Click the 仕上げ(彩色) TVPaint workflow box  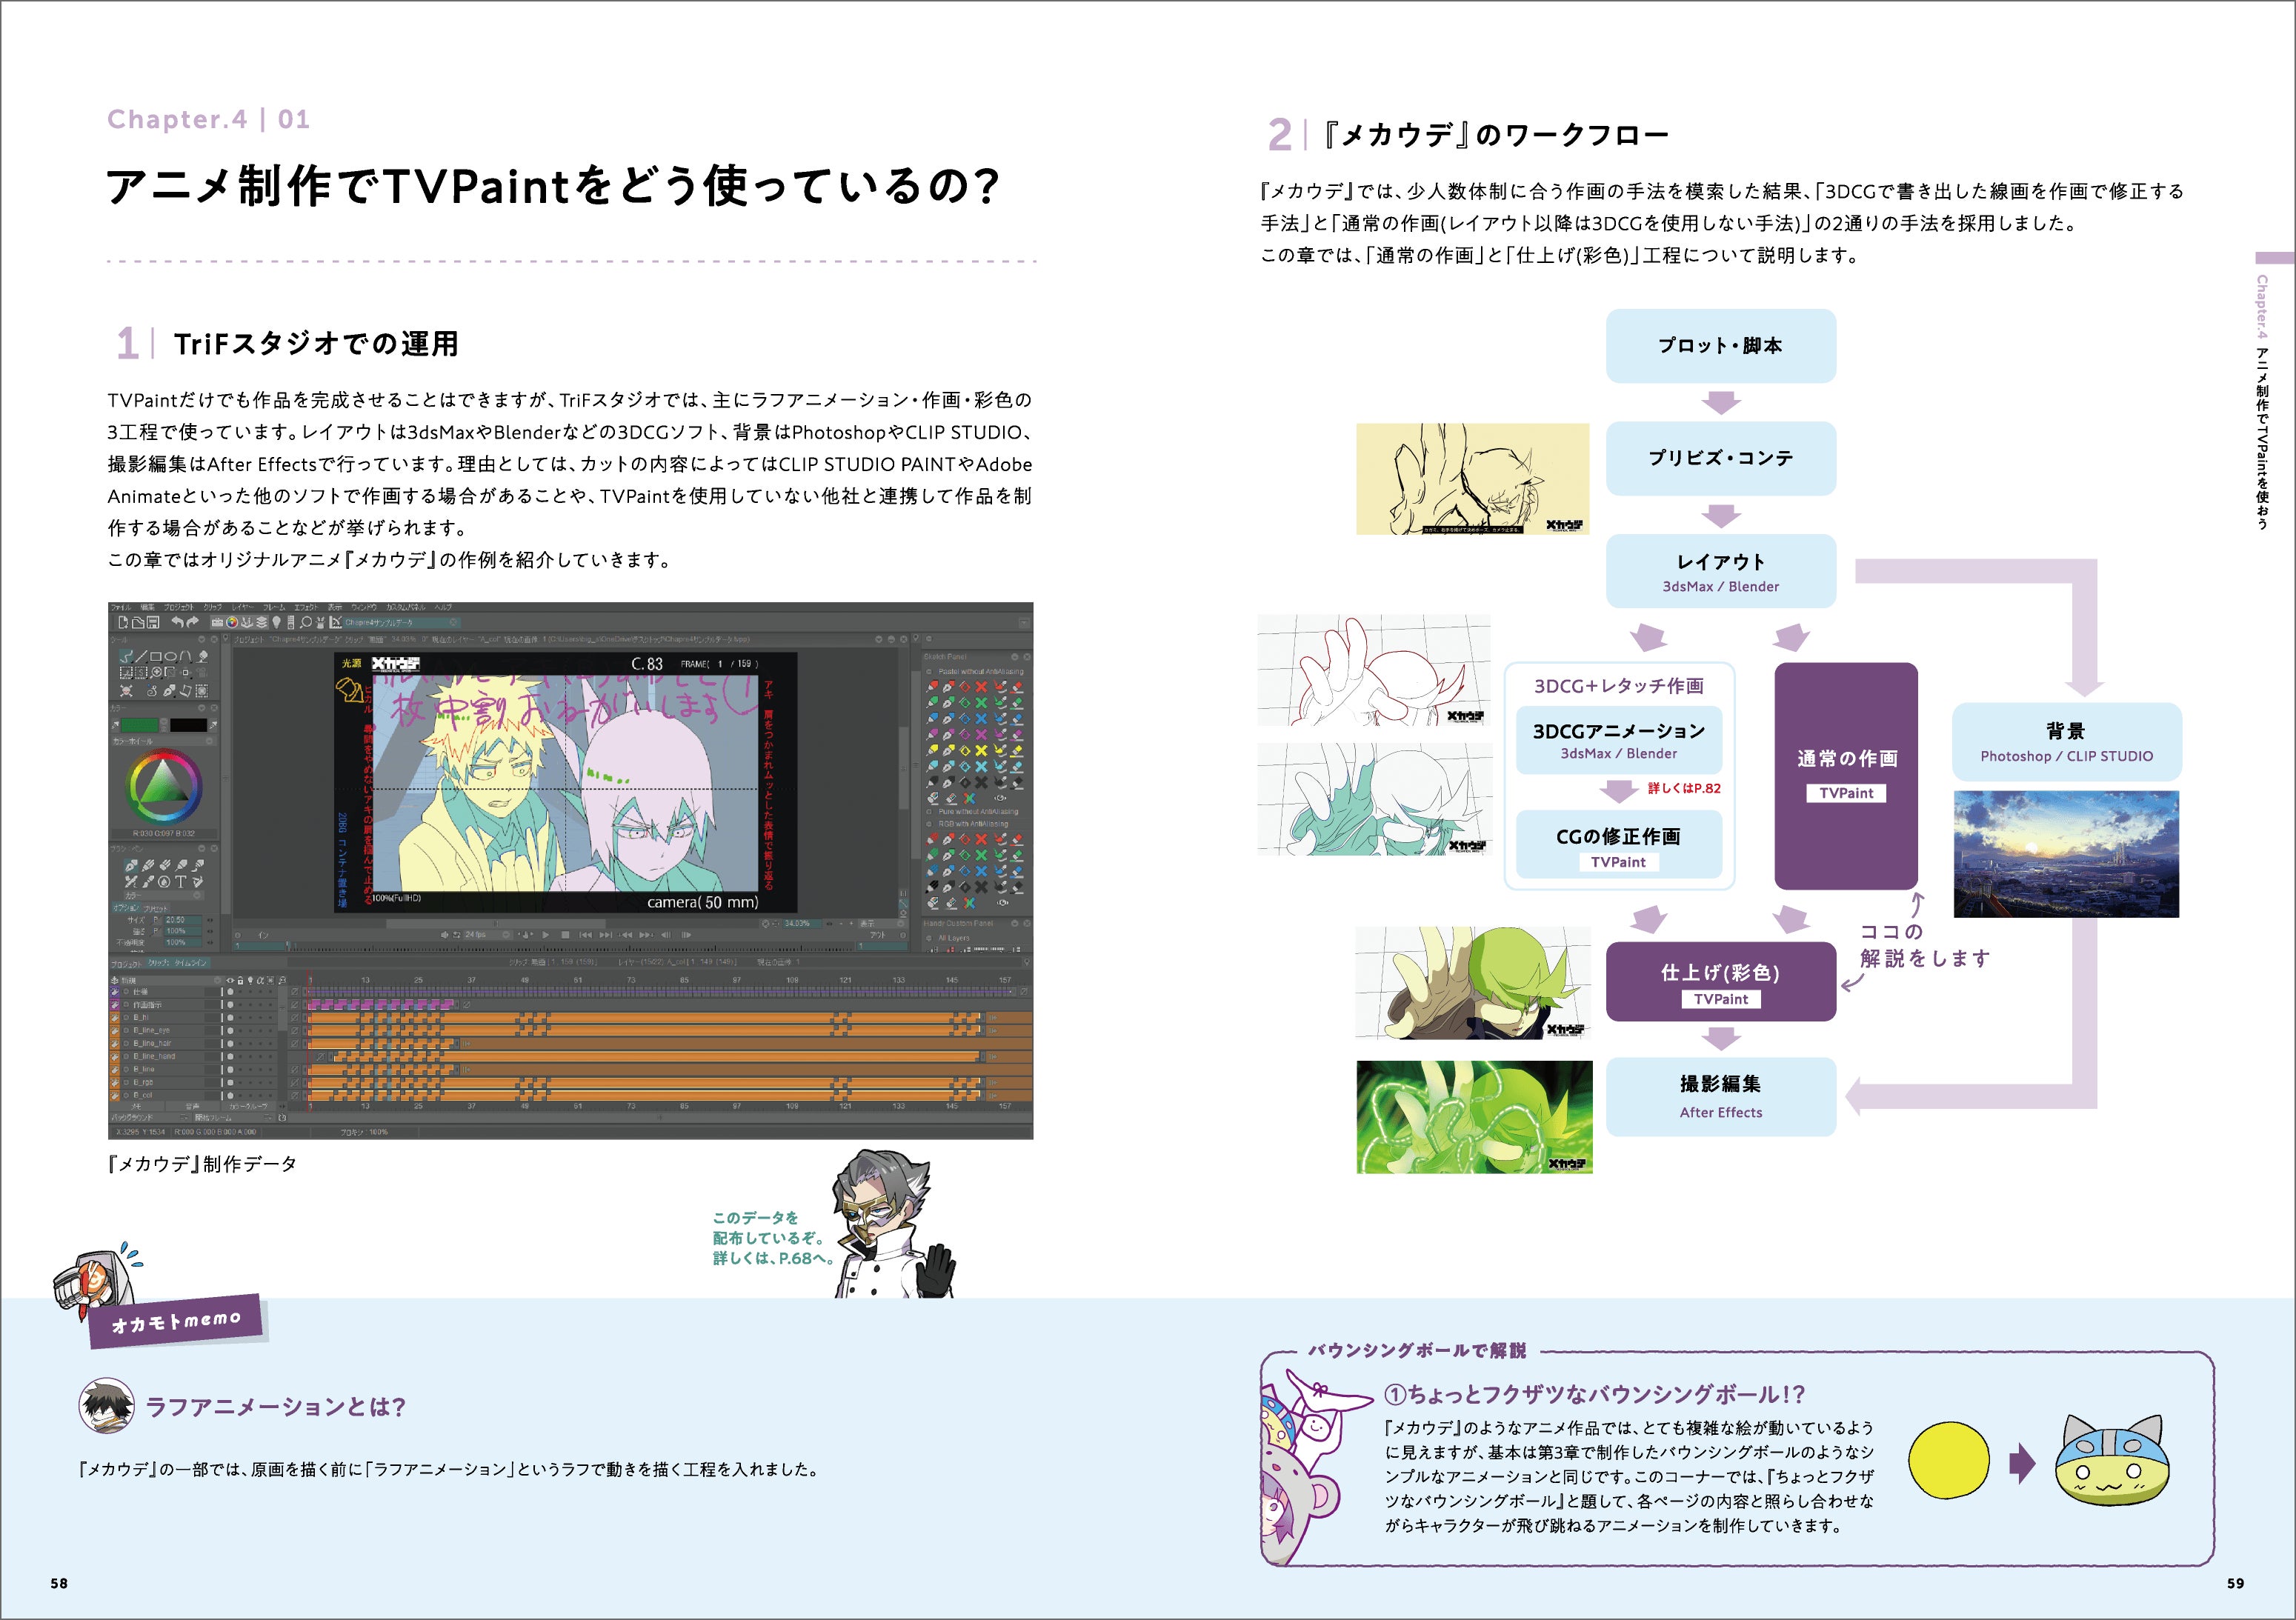coord(1720,981)
